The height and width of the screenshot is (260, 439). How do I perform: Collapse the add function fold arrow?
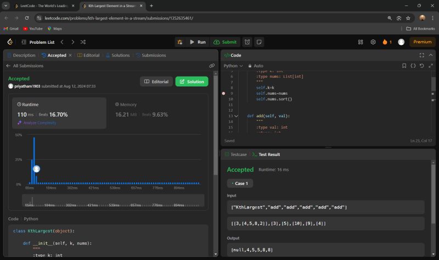pyautogui.click(x=236, y=116)
